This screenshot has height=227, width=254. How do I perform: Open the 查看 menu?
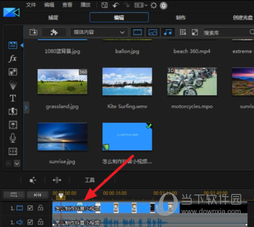point(67,5)
